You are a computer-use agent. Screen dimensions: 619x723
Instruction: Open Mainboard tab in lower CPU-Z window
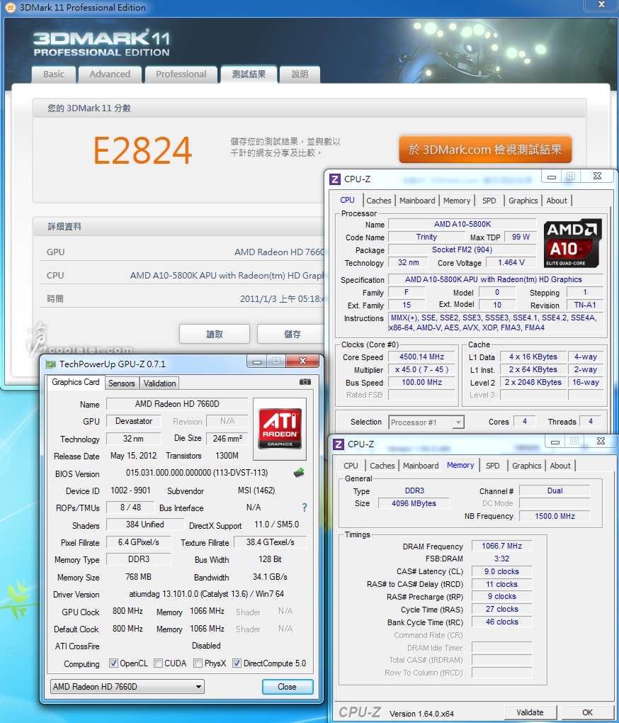(x=421, y=466)
